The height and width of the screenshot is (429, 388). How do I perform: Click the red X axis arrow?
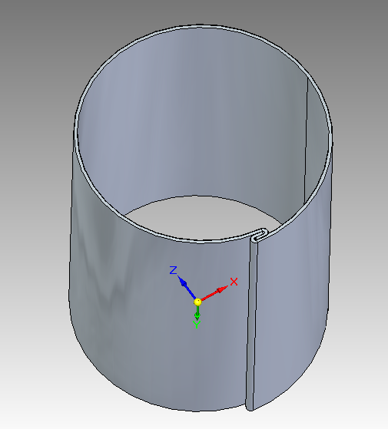(215, 293)
